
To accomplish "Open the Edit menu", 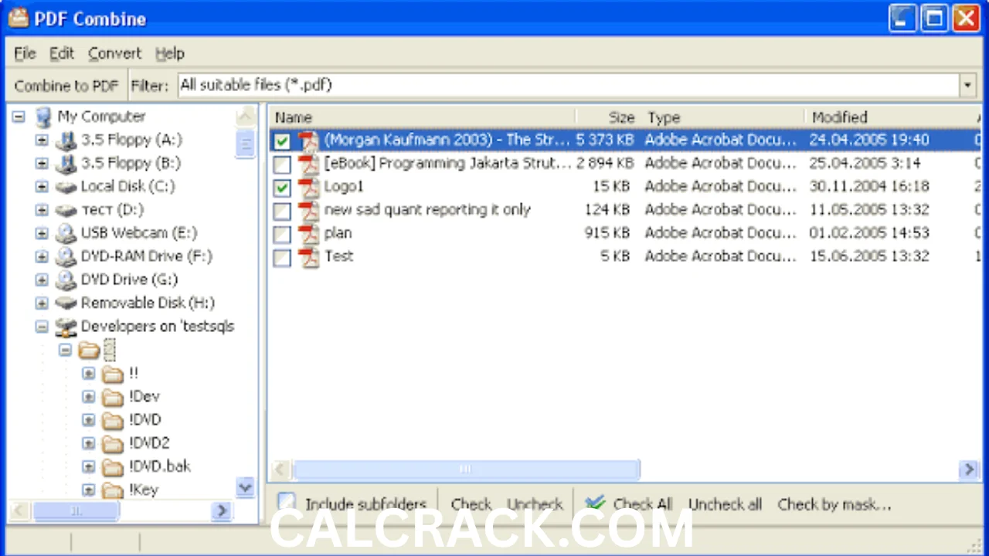I will click(62, 53).
